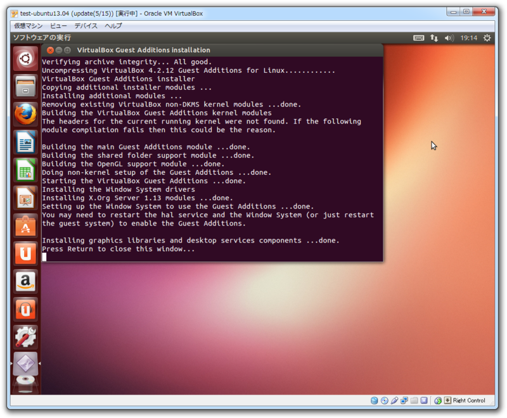The width and height of the screenshot is (507, 418).
Task: Click 'Building the OpenGL support module' line
Action: 133,164
